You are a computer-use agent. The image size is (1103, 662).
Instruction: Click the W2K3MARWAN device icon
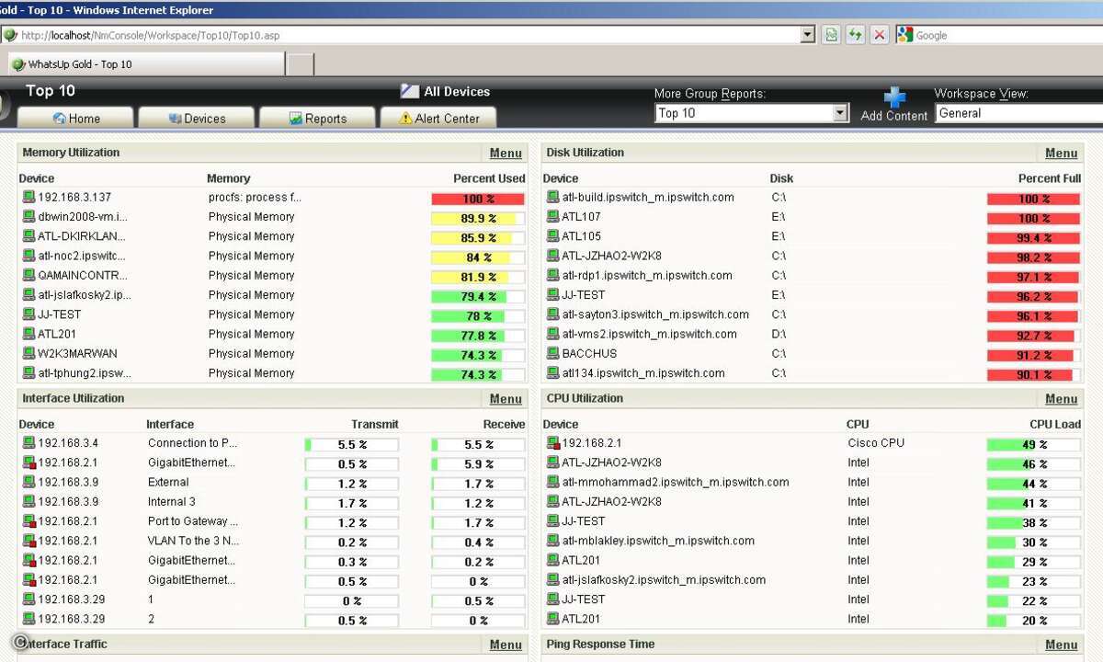pos(28,353)
